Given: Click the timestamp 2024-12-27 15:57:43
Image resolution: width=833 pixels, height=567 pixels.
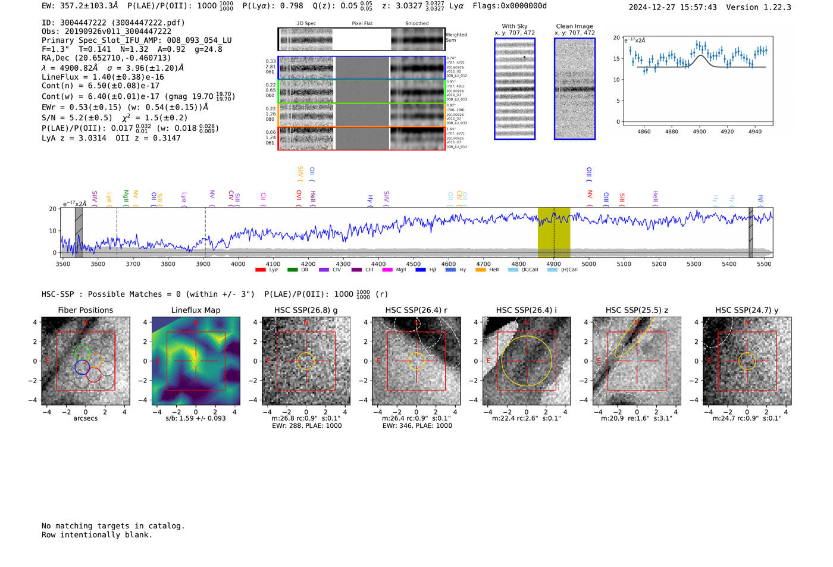Looking at the screenshot, I should click(673, 7).
